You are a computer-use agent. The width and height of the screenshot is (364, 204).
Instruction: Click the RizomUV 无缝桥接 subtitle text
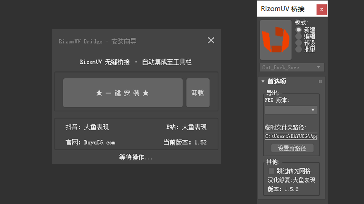105,62
